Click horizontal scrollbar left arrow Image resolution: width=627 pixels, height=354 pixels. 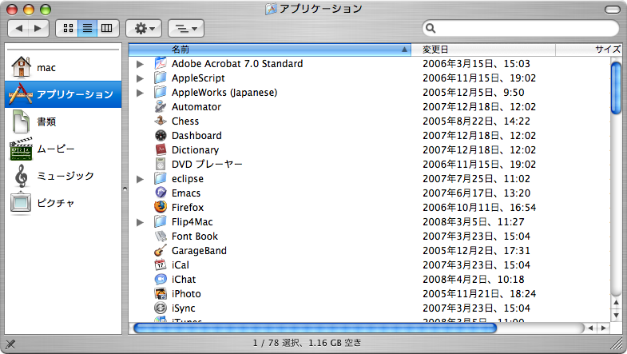(590, 328)
